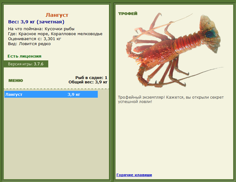The height and width of the screenshot is (182, 236).
Task: Click the spiny lobster trophy image
Action: tap(173, 50)
